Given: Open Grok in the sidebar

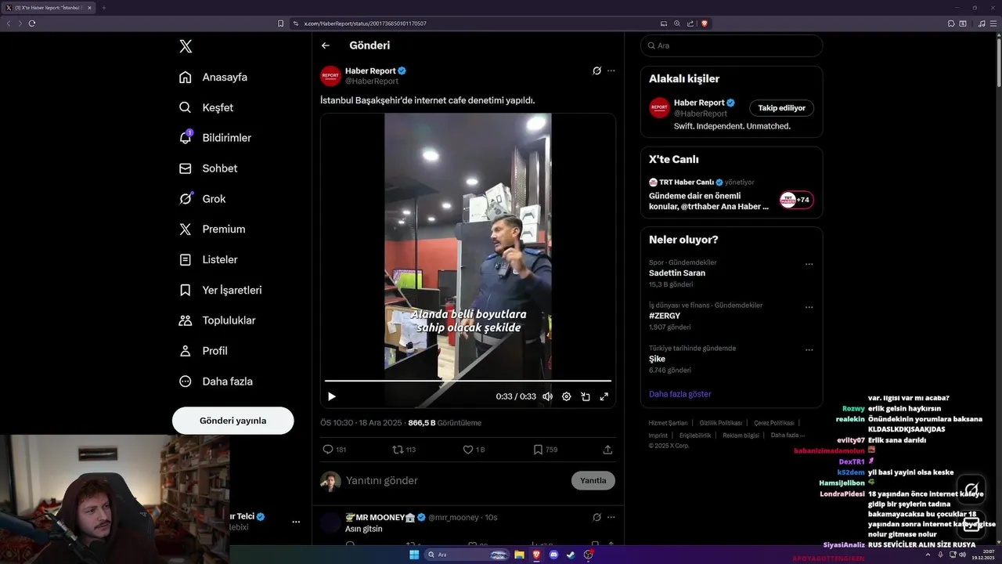Looking at the screenshot, I should point(202,199).
